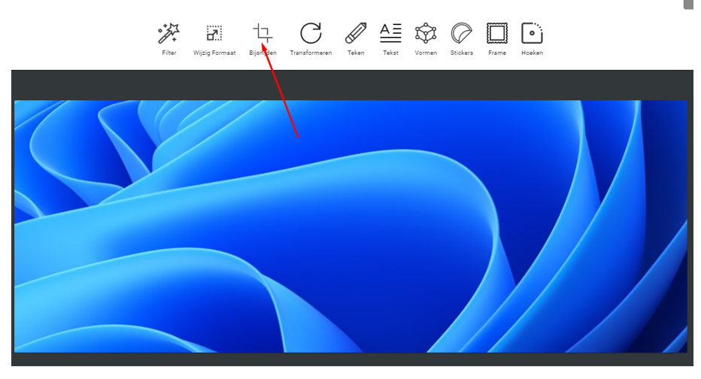701x379 pixels.
Task: Open the Hoeken corners tool
Action: coord(532,39)
